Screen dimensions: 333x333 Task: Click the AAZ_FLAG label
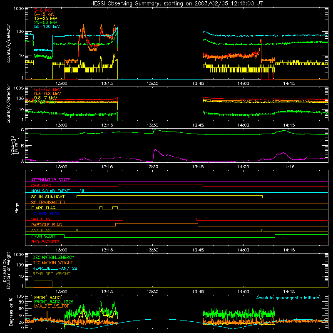[x=41, y=230]
